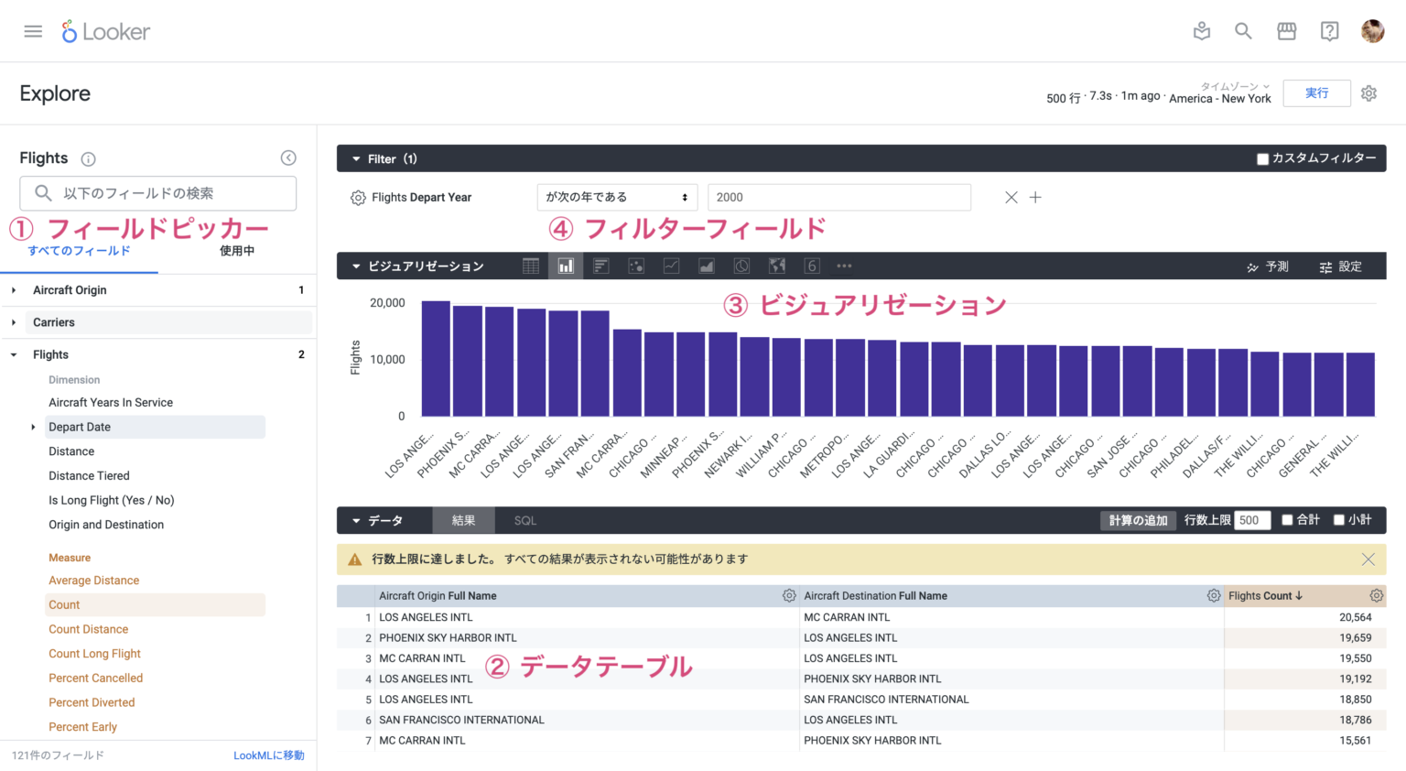Check the 合計 totals checkbox
1406x771 pixels.
[1289, 519]
